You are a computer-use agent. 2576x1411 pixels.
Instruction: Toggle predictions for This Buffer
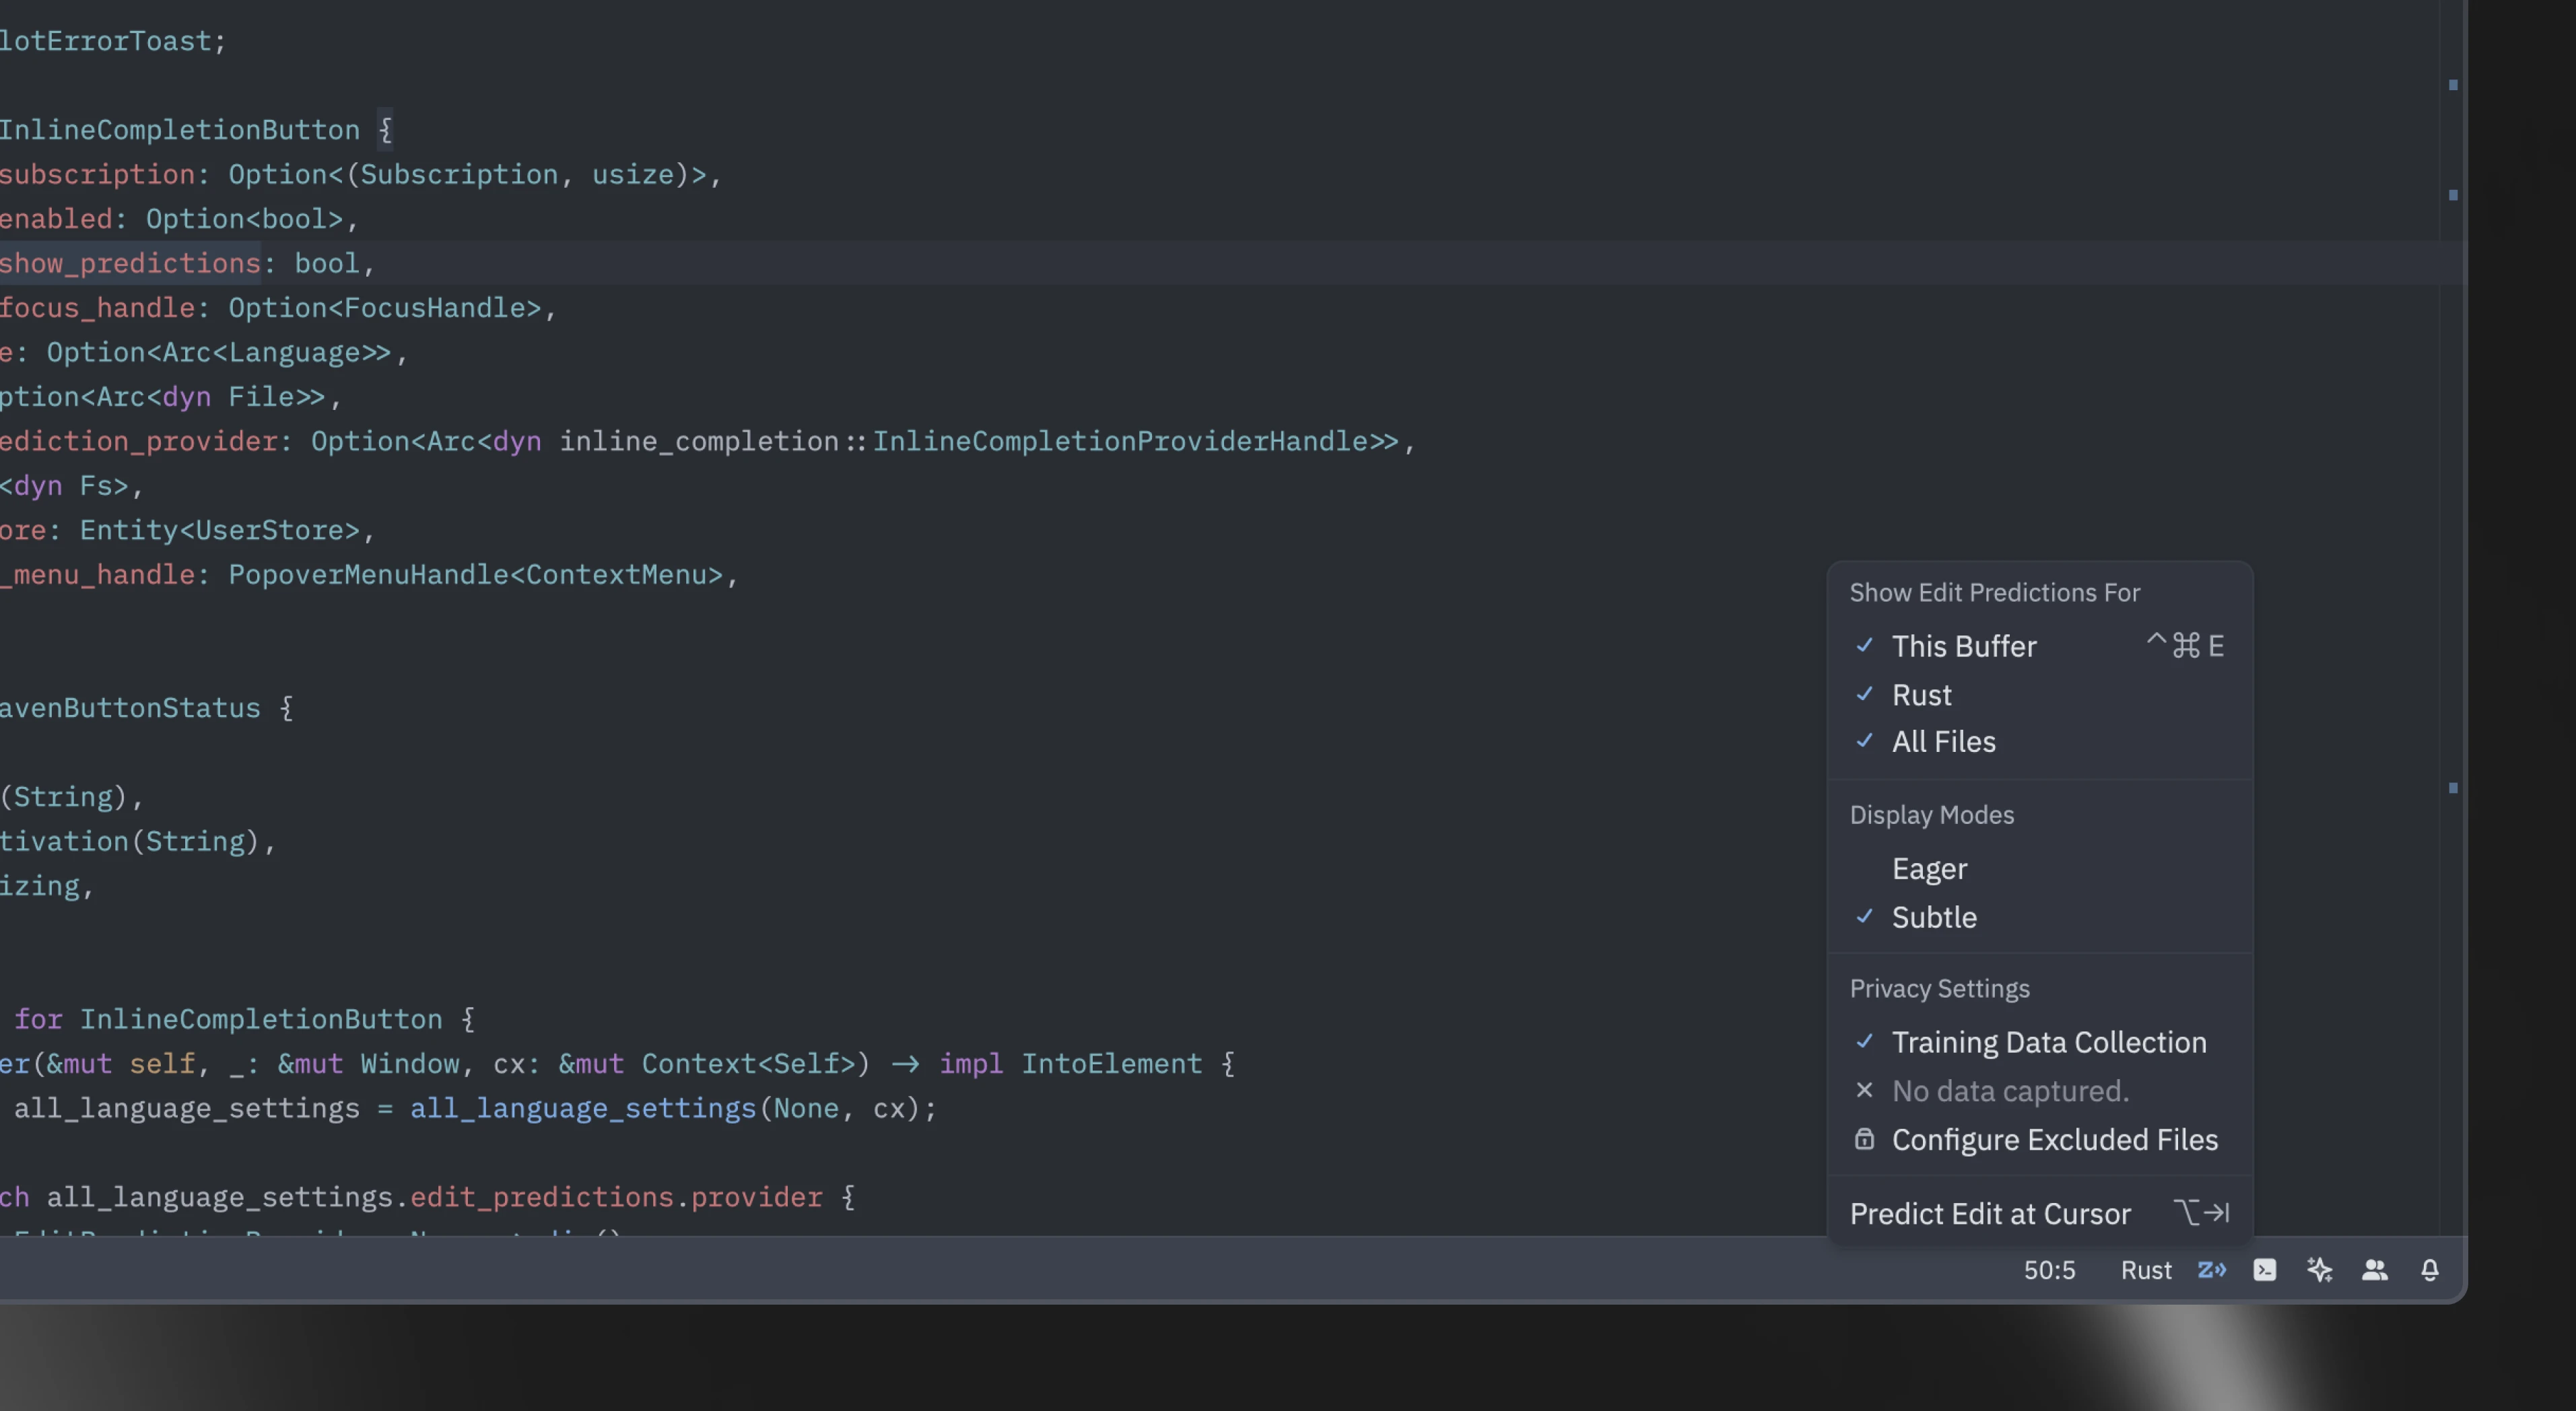1963,646
